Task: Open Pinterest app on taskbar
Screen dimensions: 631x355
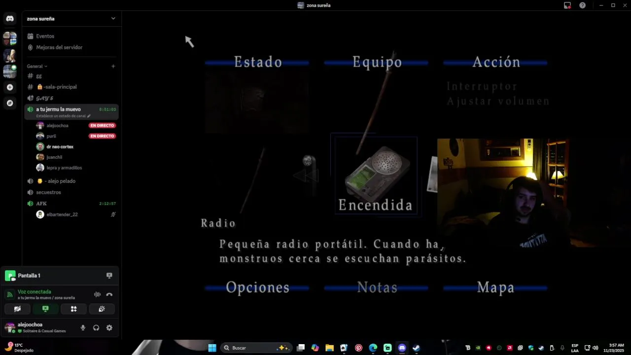Action: [x=358, y=348]
